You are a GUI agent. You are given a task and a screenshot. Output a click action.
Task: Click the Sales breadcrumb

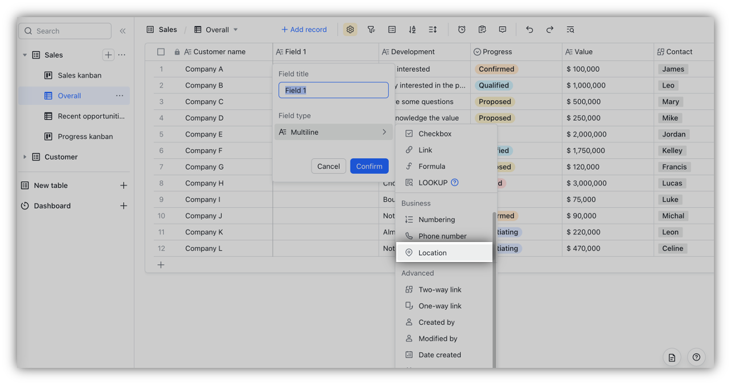(162, 30)
